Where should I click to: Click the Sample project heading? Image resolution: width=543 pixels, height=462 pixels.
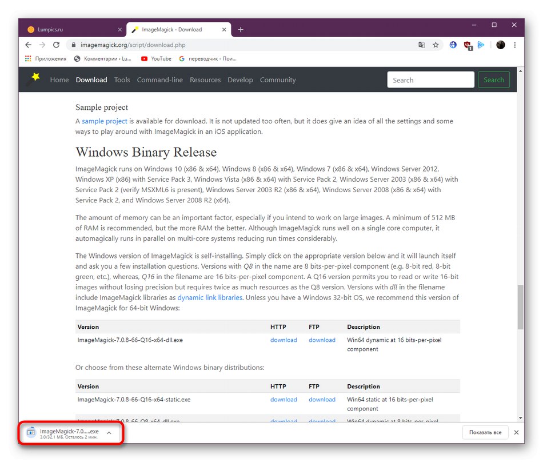102,107
